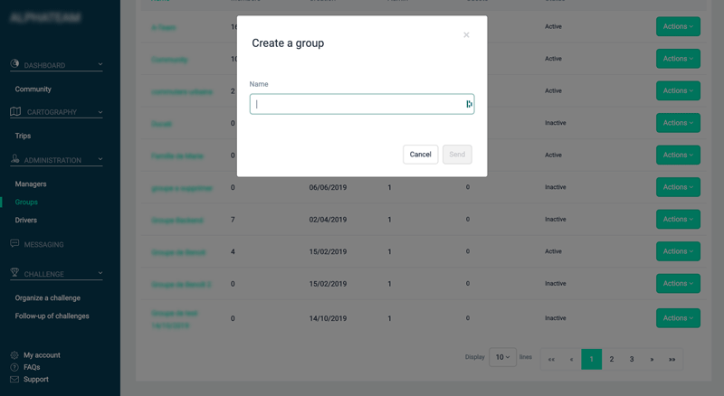Image resolution: width=724 pixels, height=396 pixels.
Task: Click the Cartography map icon
Action: click(x=15, y=112)
